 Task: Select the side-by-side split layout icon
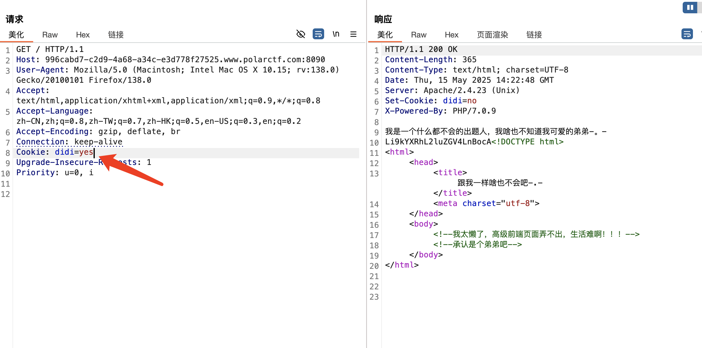pos(690,8)
